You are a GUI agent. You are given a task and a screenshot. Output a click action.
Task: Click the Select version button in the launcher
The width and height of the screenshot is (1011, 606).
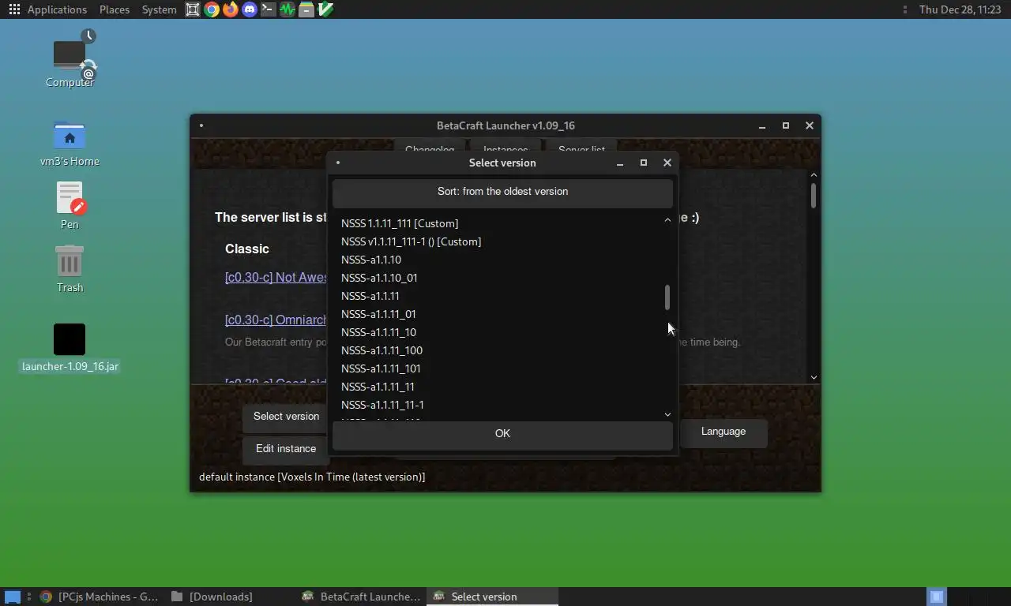point(286,417)
